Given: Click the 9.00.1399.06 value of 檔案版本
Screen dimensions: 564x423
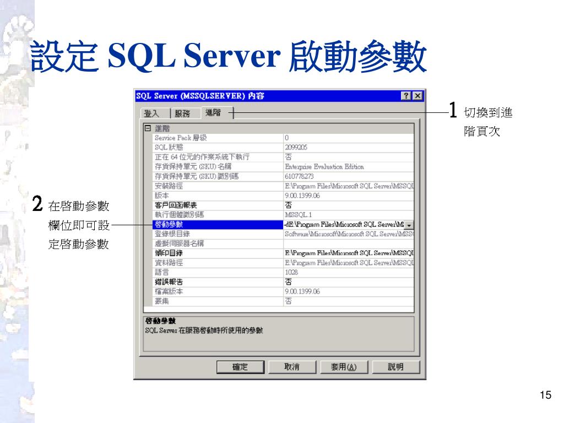Looking at the screenshot, I should pyautogui.click(x=302, y=292).
